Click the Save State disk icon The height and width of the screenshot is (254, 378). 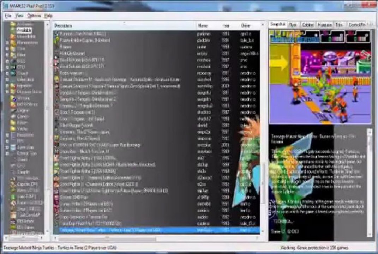pos(13,147)
